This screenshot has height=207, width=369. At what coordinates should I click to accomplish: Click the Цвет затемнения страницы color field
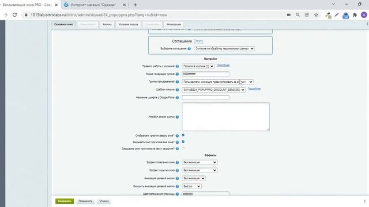(x=205, y=194)
